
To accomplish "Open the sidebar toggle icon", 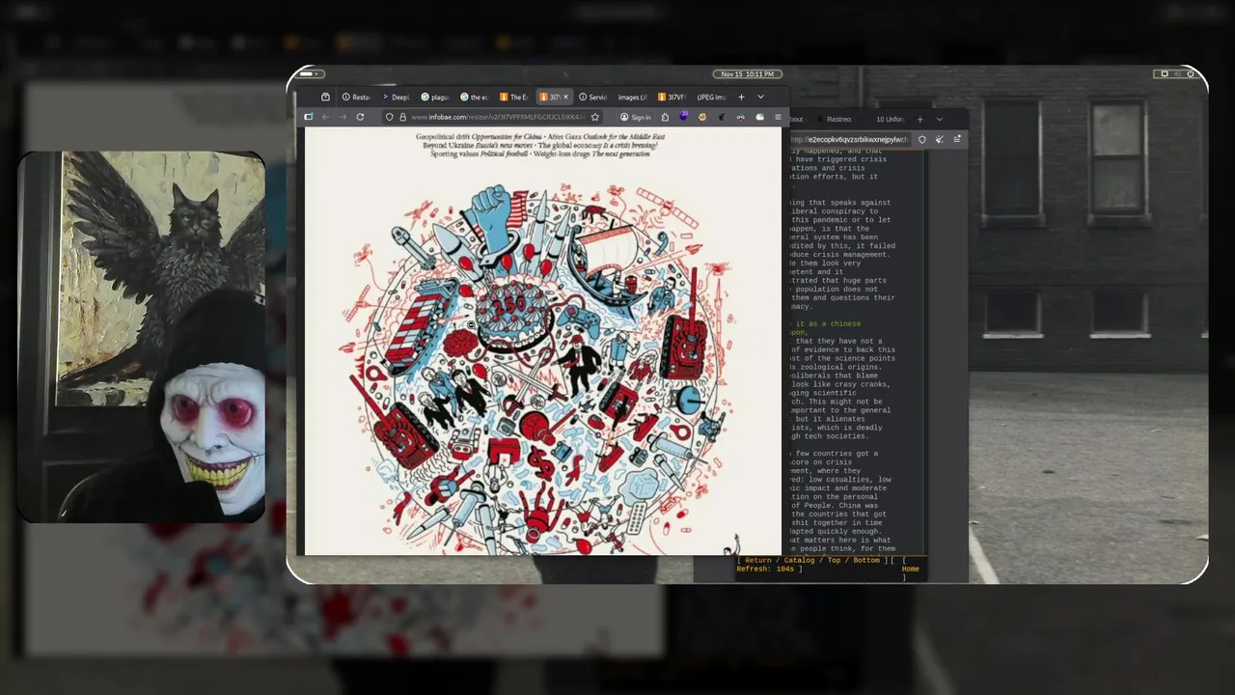I will click(x=309, y=117).
